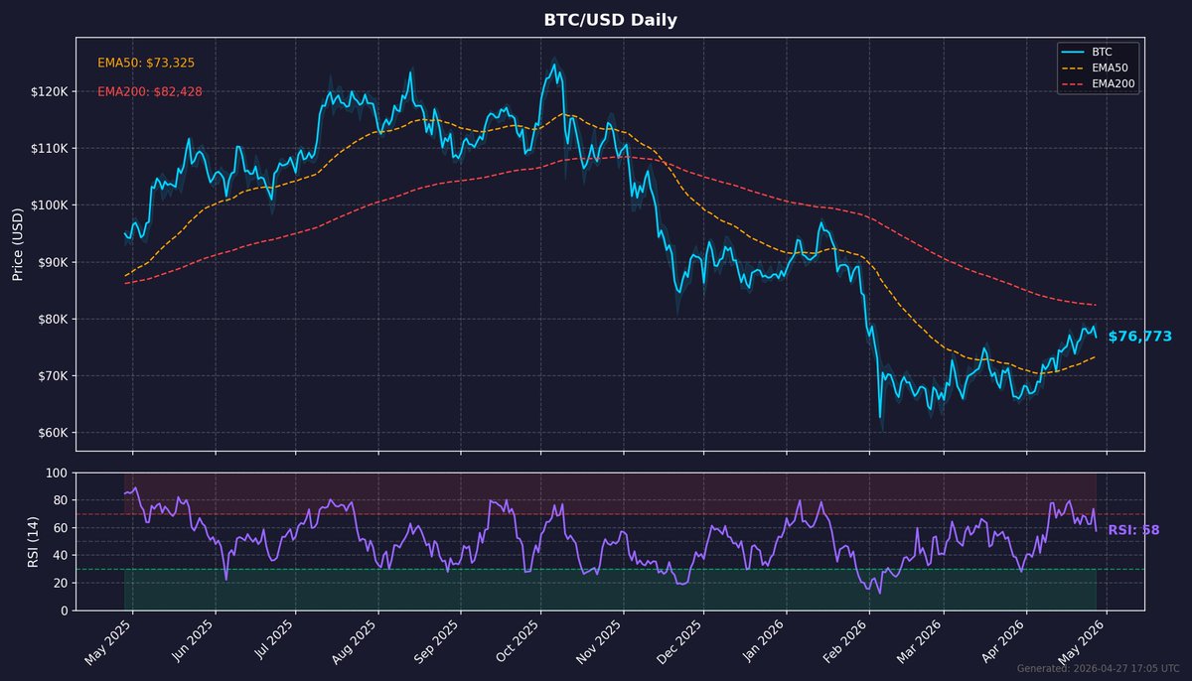Click the $60K y-axis tick label

(x=54, y=431)
